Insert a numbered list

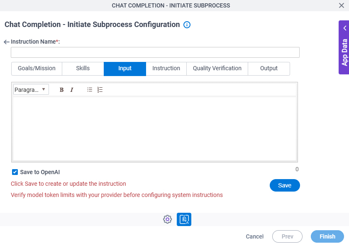100,90
